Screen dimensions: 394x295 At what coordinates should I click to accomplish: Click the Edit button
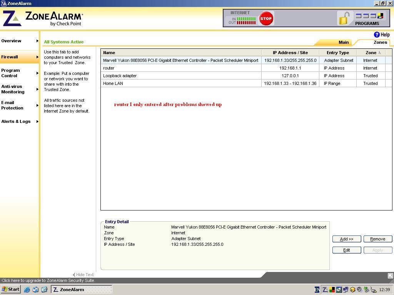point(347,250)
